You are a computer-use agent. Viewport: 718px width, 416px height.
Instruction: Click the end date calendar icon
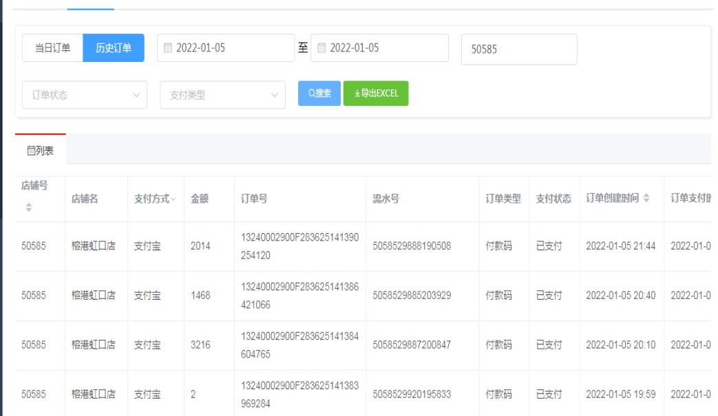point(321,48)
